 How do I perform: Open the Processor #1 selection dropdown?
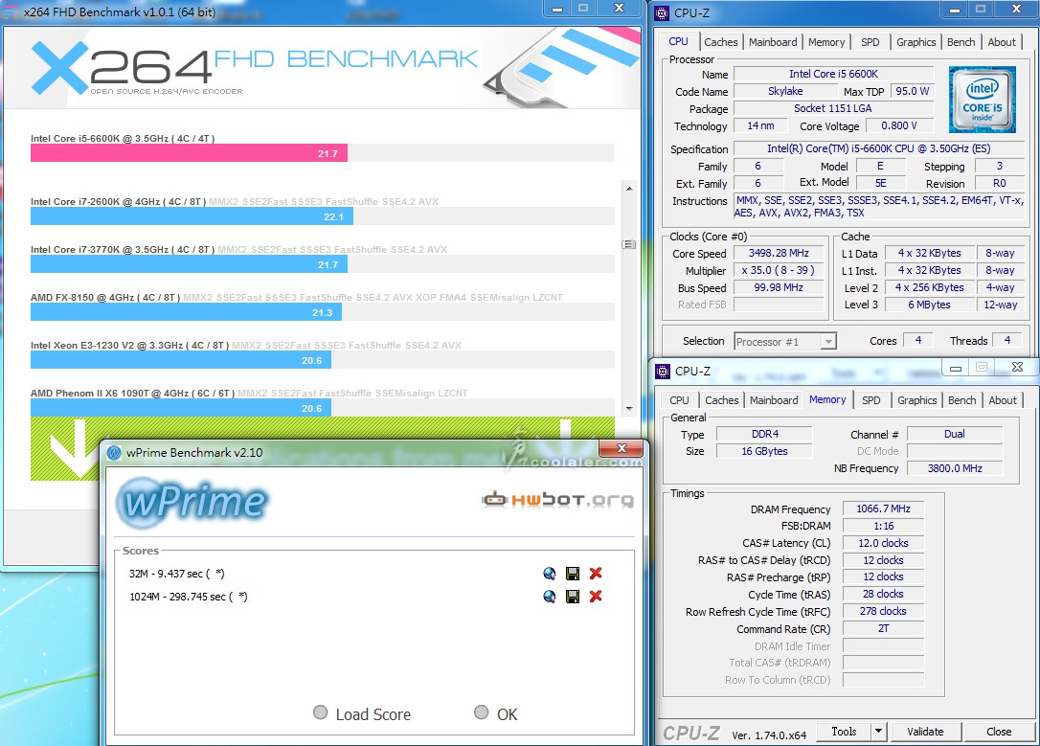pos(785,341)
